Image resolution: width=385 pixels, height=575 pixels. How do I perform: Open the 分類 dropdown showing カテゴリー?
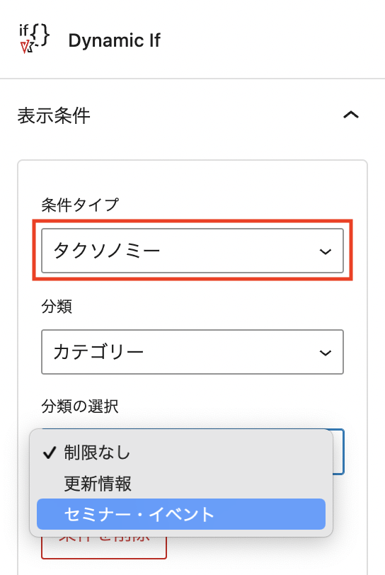point(192,352)
